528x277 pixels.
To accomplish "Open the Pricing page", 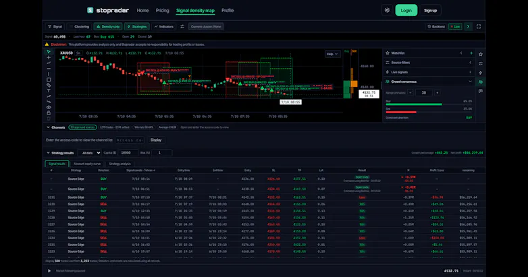I will coord(162,10).
